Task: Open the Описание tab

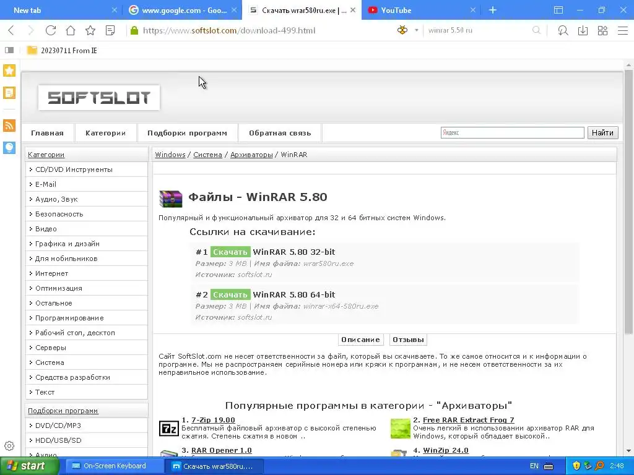Action: tap(360, 340)
